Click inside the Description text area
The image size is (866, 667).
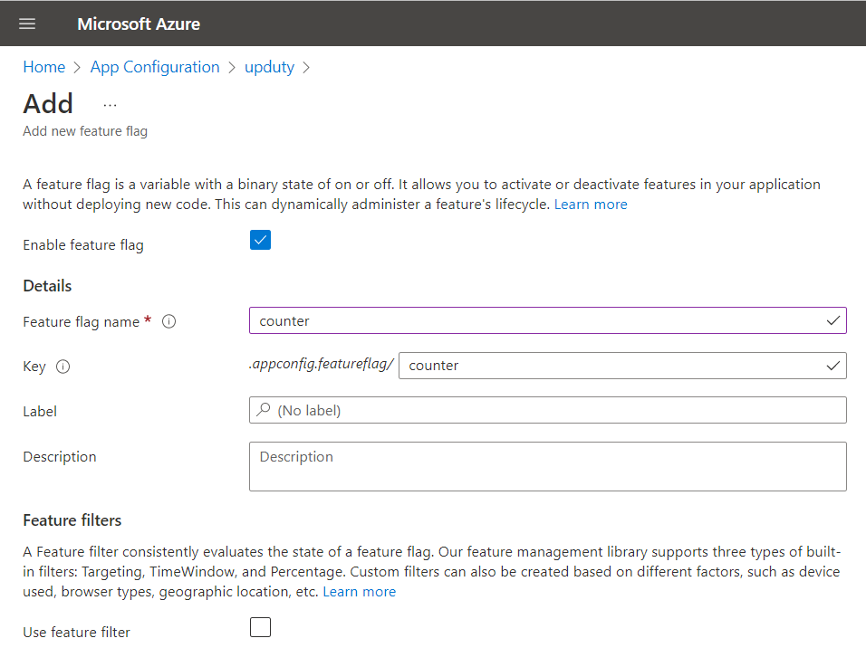[547, 466]
